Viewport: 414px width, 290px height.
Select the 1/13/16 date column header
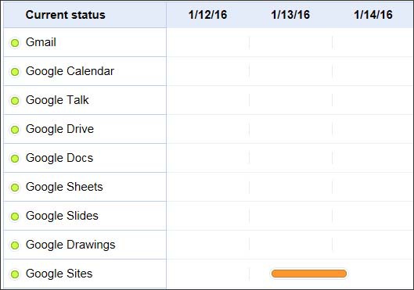(x=290, y=15)
